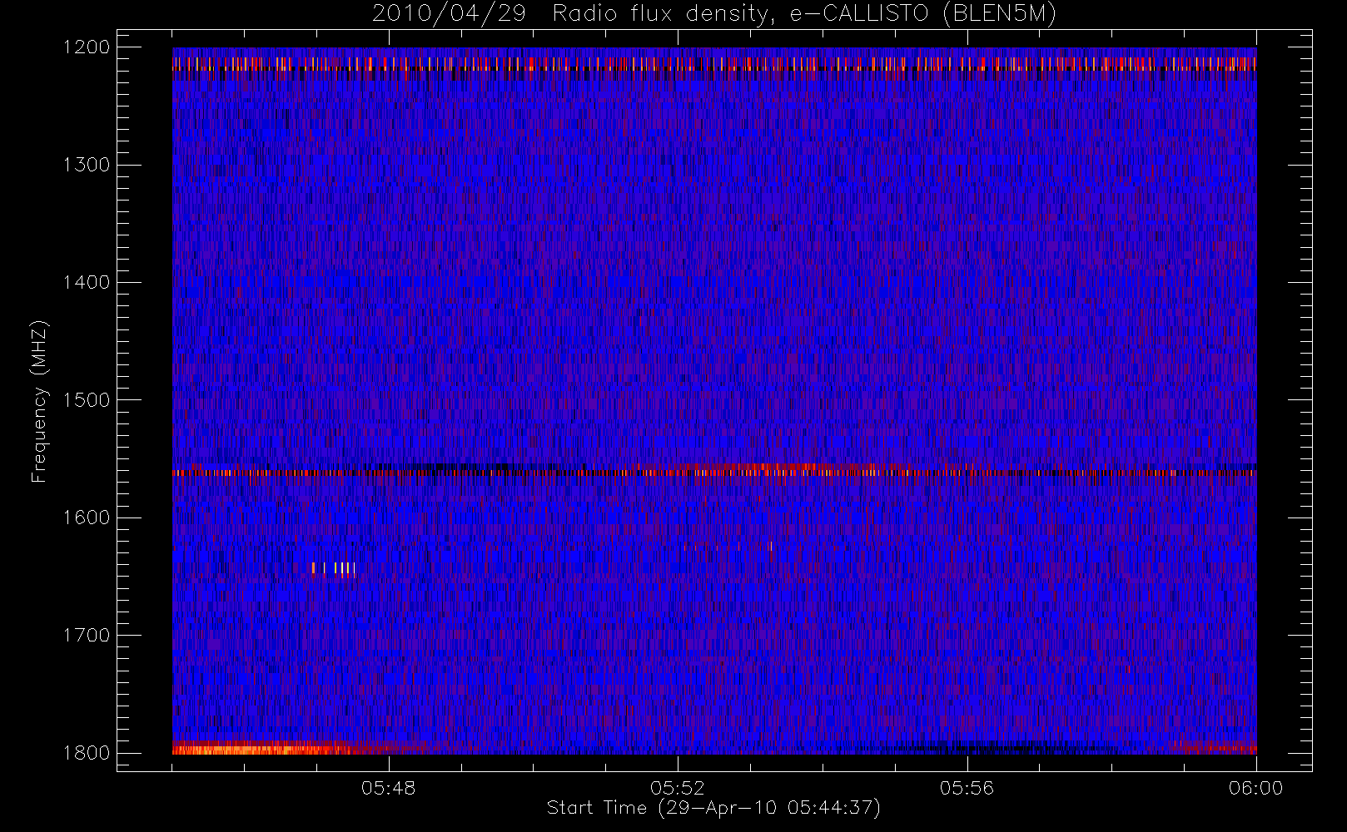Viewport: 1347px width, 832px height.
Task: Click the 'Frequency (MHZ)' axis title
Action: click(x=39, y=401)
